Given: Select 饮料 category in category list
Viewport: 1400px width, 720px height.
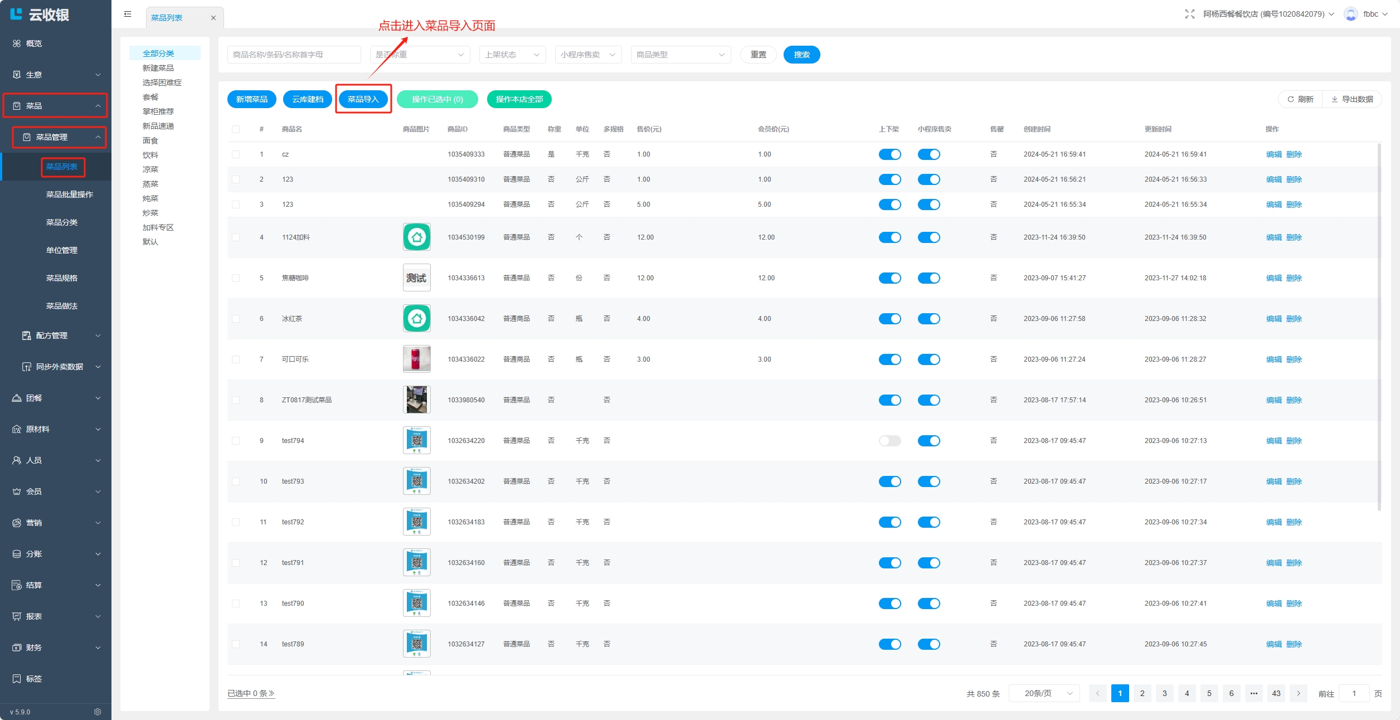Looking at the screenshot, I should tap(150, 155).
